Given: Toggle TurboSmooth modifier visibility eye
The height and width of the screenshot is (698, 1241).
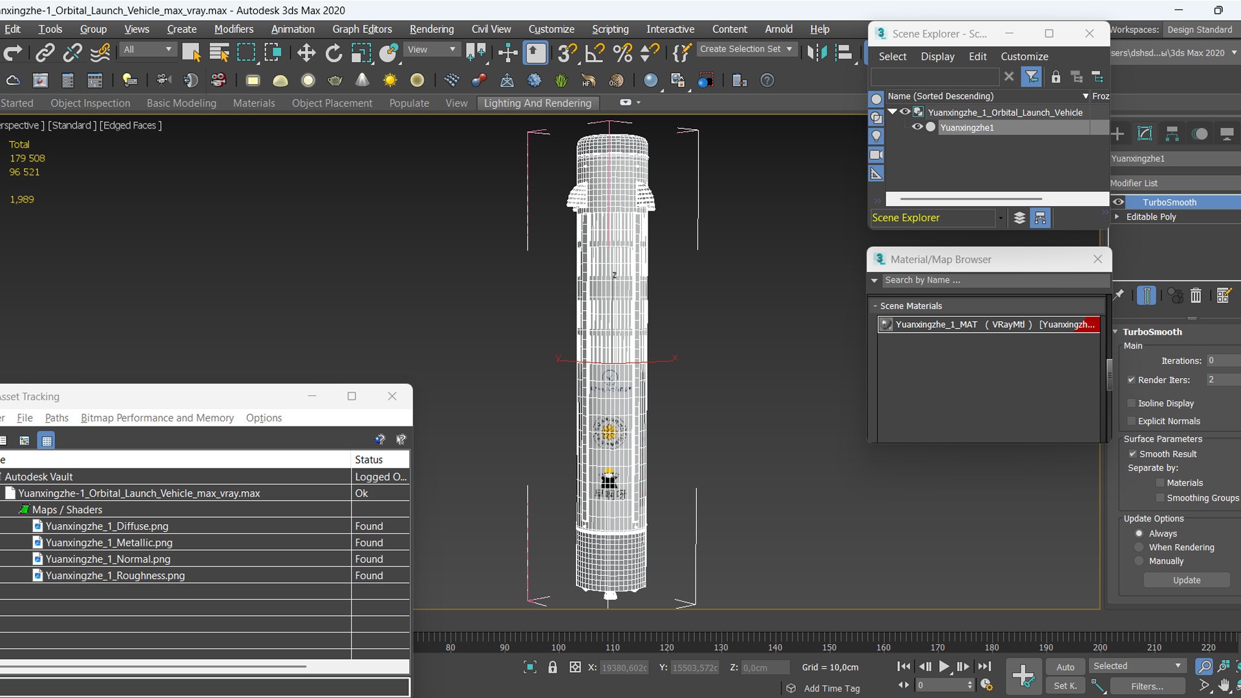Looking at the screenshot, I should pos(1118,202).
